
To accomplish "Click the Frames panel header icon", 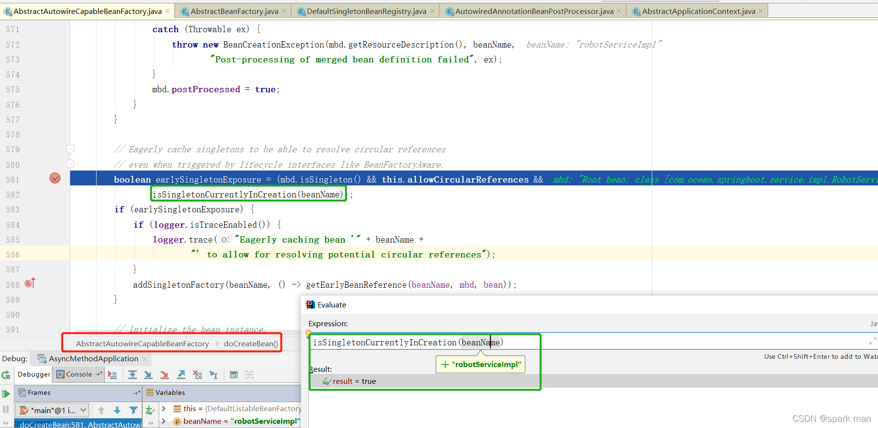I will pos(22,392).
